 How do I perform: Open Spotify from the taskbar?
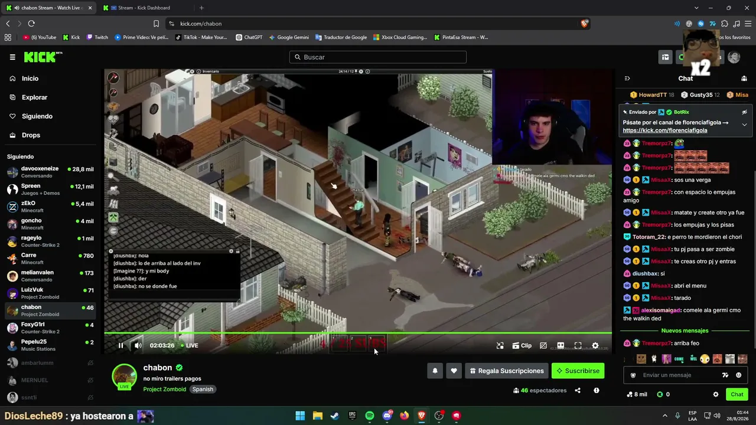(370, 416)
